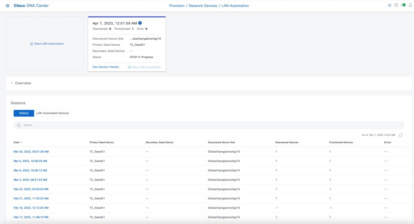This screenshot has width=414, height=224.
Task: Click T2_Seed01 in the Mar 20 row
Action: coord(97,151)
